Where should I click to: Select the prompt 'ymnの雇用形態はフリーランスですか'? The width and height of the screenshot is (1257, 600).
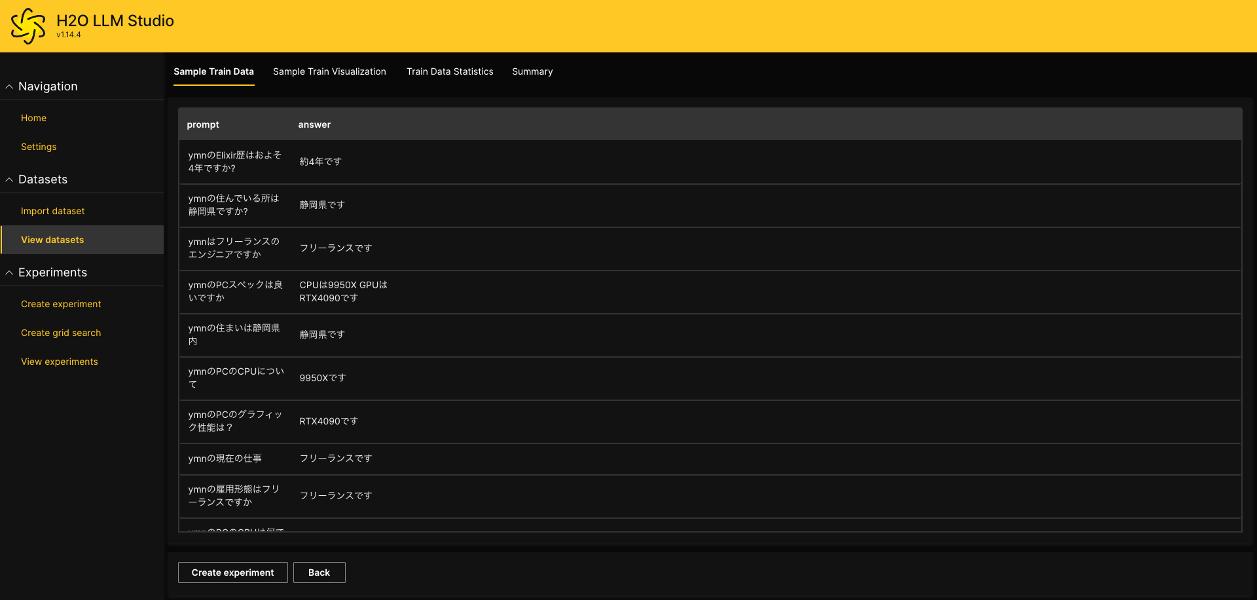click(234, 496)
